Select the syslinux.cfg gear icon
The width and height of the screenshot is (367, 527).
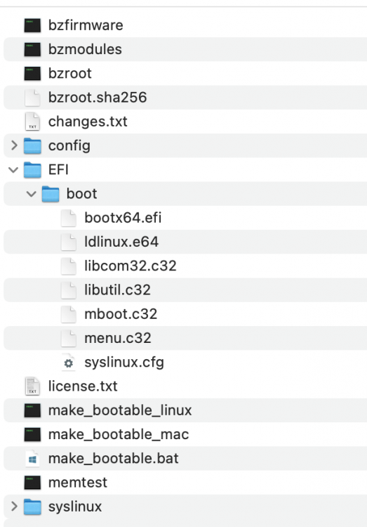(69, 363)
